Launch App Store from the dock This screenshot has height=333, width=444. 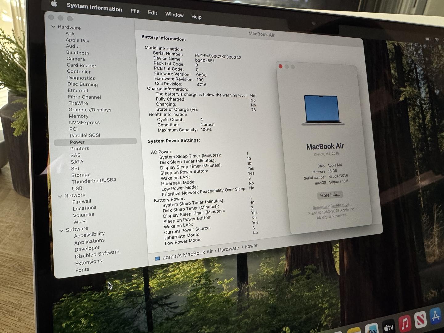tap(435, 316)
